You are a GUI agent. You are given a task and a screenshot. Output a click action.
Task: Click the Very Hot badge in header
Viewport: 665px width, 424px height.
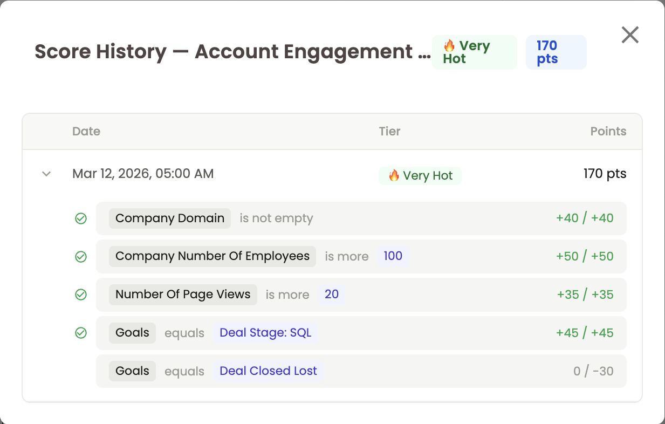point(475,52)
